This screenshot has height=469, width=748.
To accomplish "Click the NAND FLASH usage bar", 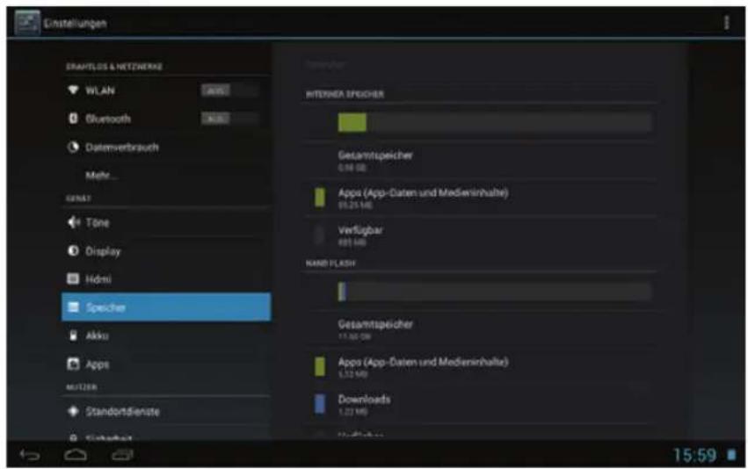I will point(495,292).
